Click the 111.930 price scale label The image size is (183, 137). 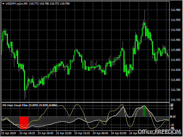(x=176, y=30)
